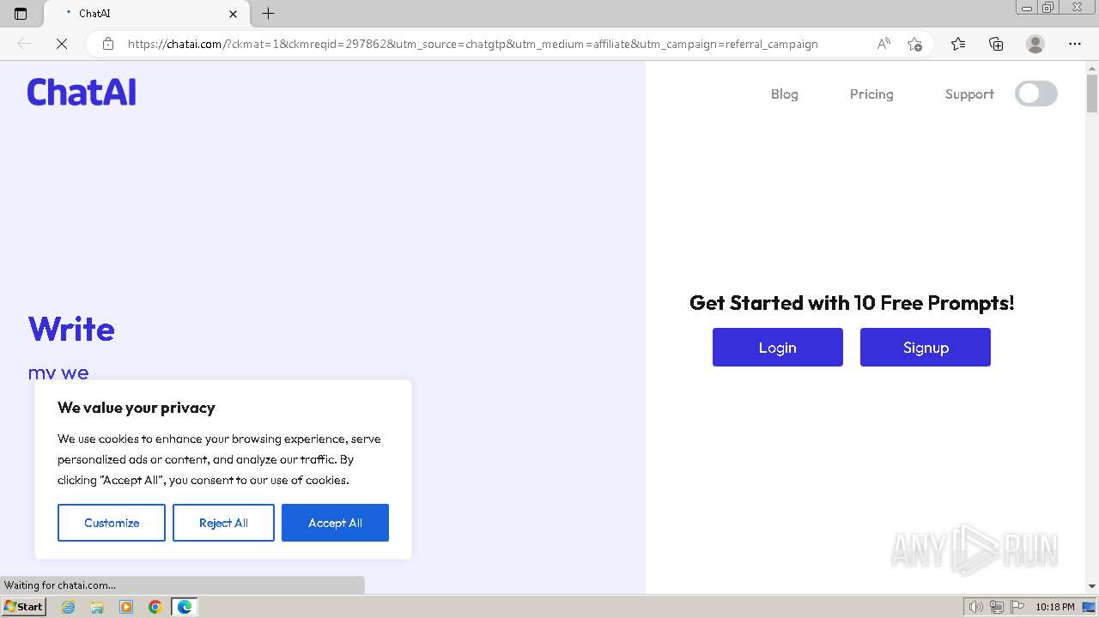1099x618 pixels.
Task: Click 'We value your privacy' title
Action: pos(137,408)
